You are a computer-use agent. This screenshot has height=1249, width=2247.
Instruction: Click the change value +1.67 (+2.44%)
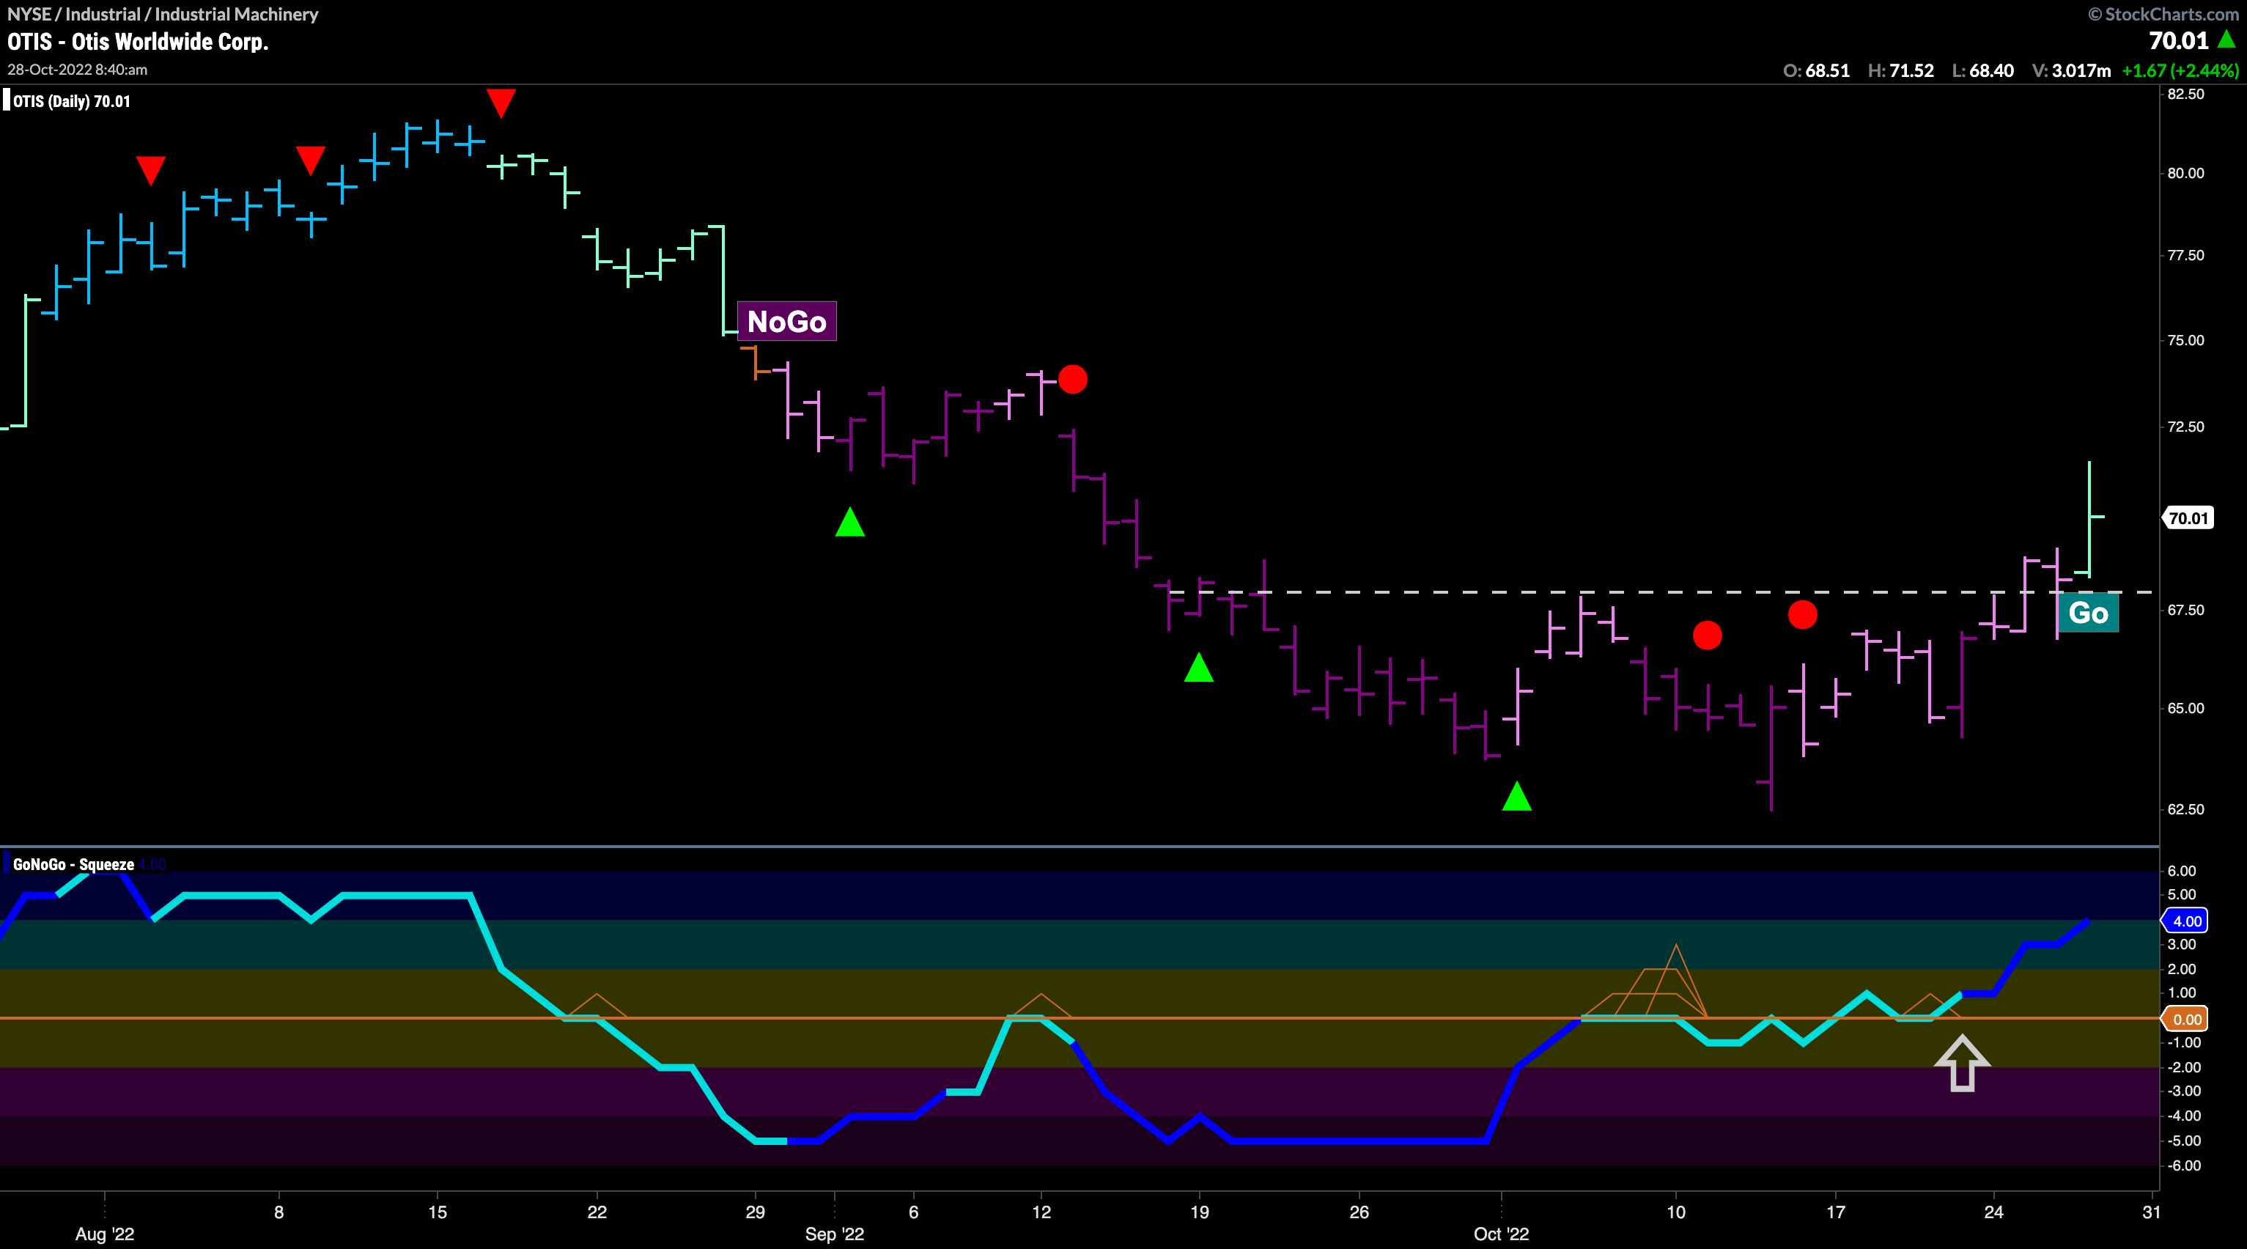pyautogui.click(x=2180, y=70)
